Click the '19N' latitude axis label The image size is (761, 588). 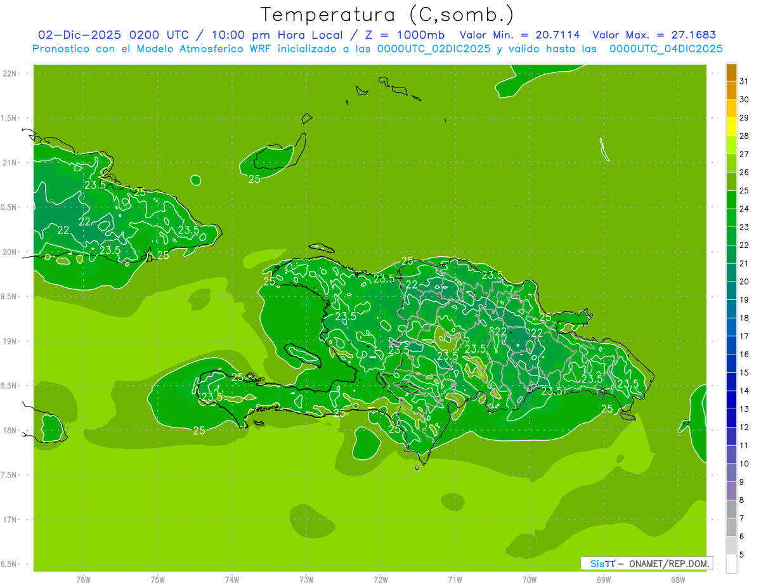(x=11, y=341)
